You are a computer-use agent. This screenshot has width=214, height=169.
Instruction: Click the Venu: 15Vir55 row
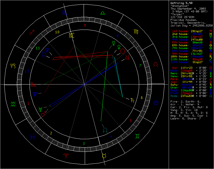(191, 76)
